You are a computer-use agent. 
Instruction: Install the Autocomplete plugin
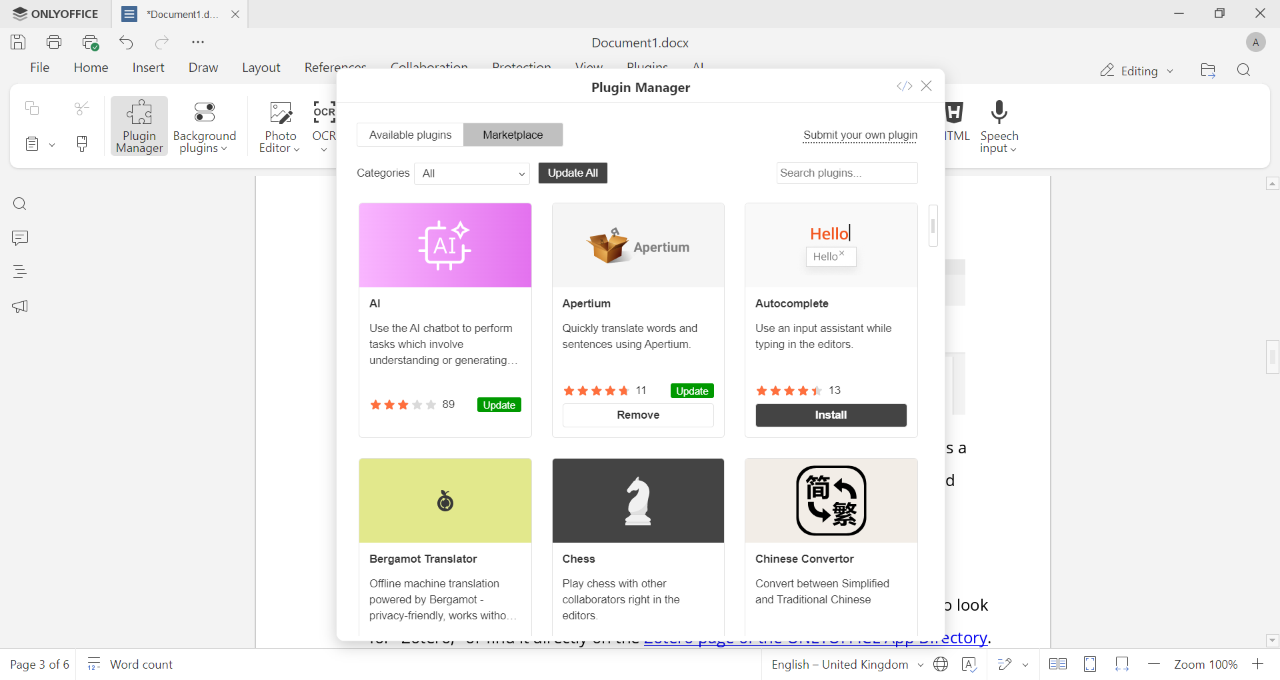coord(831,415)
